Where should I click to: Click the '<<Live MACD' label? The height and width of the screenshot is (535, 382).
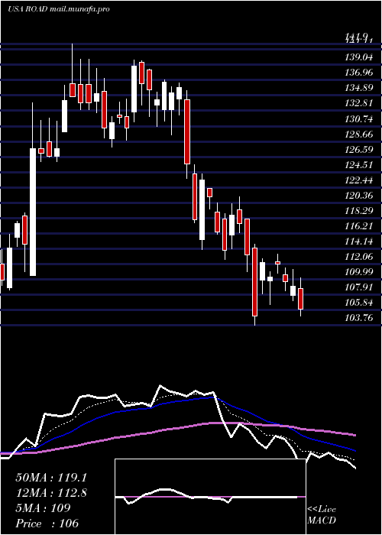click(x=322, y=515)
